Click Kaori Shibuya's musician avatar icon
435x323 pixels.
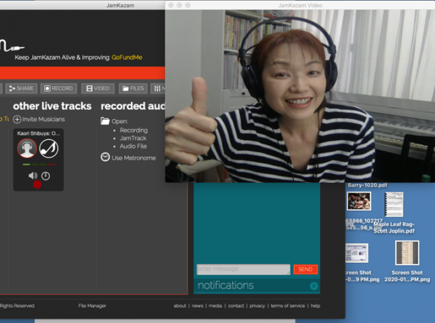point(27,148)
